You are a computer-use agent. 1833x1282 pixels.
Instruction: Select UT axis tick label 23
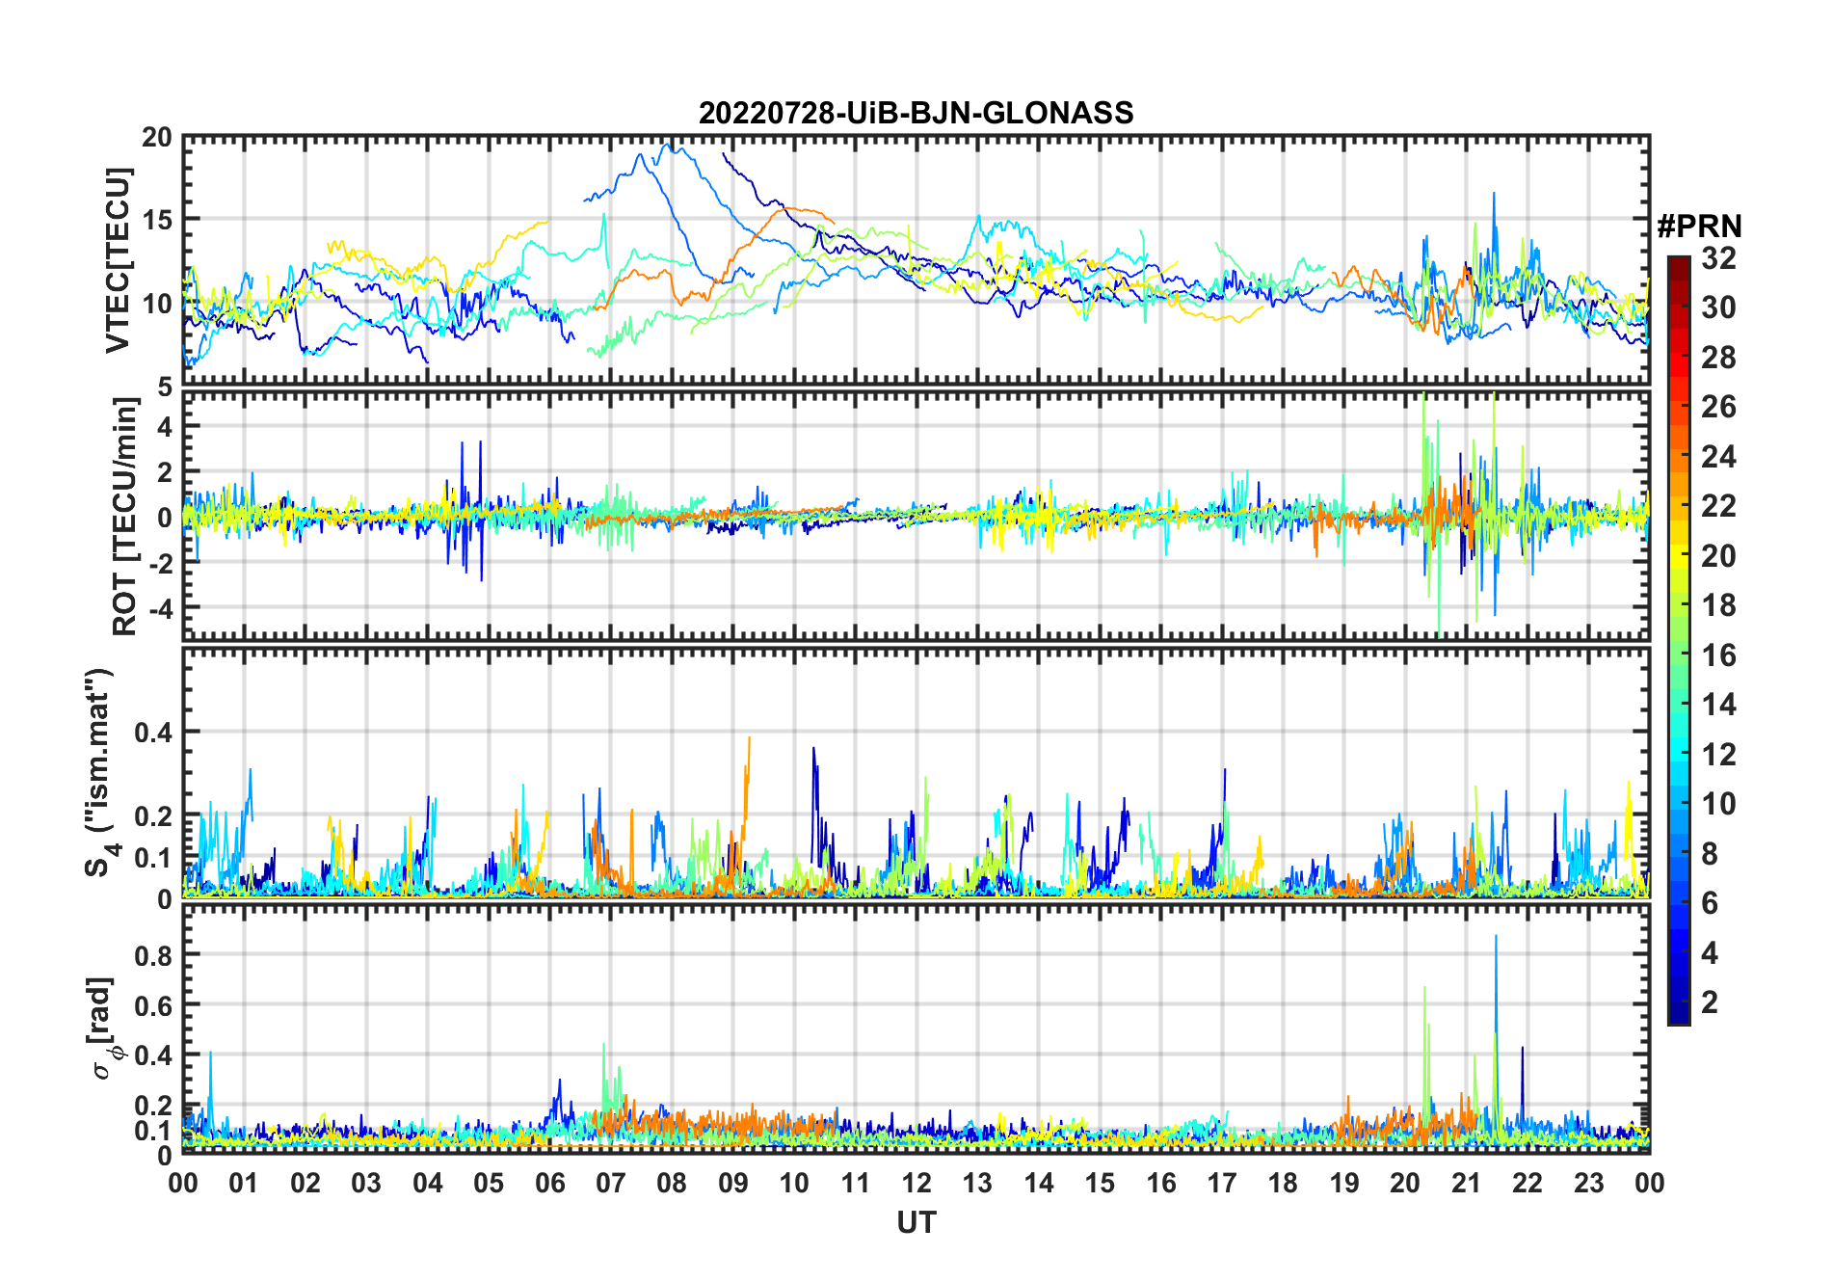[1589, 1183]
